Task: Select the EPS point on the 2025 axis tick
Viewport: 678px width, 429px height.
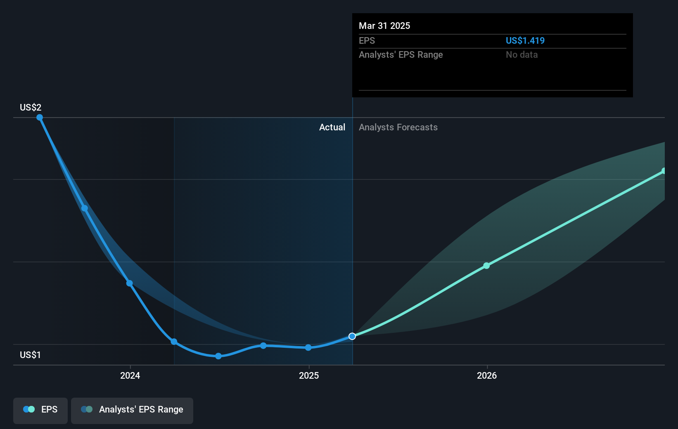Action: (308, 348)
